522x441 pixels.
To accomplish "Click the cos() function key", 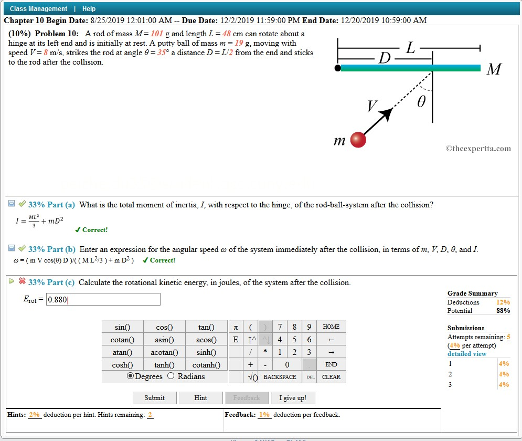I will pyautogui.click(x=164, y=326).
